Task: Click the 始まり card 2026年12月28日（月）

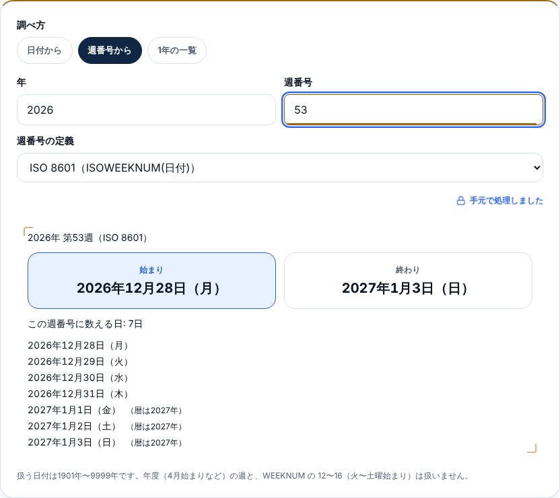Action: 152,281
